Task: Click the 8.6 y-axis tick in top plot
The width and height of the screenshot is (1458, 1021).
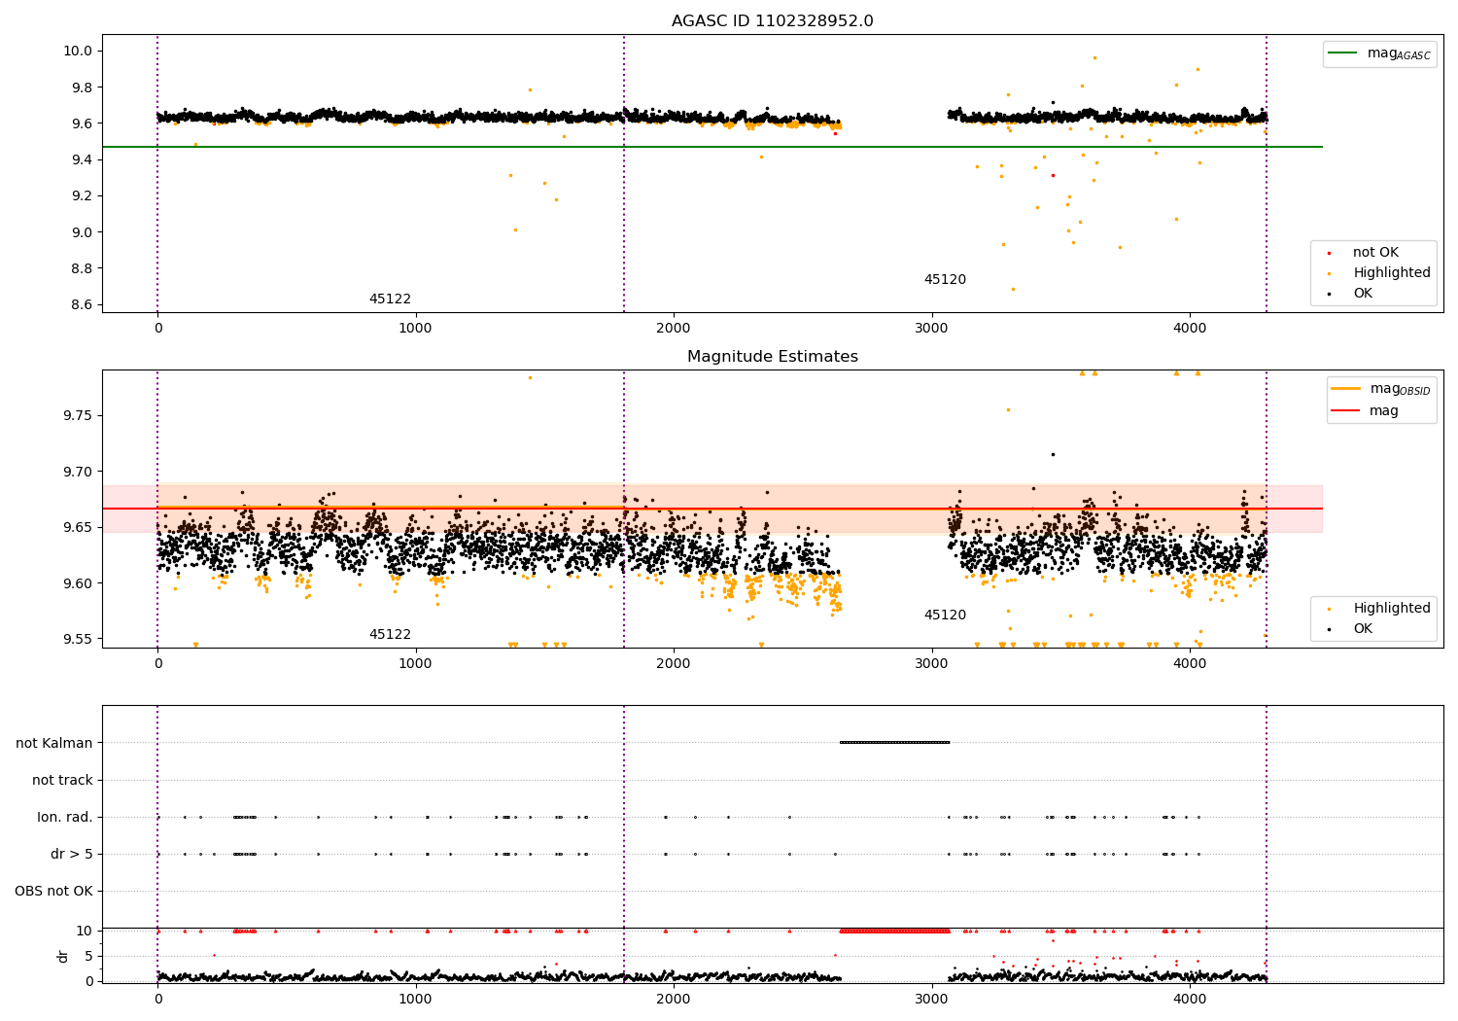Action: click(83, 304)
